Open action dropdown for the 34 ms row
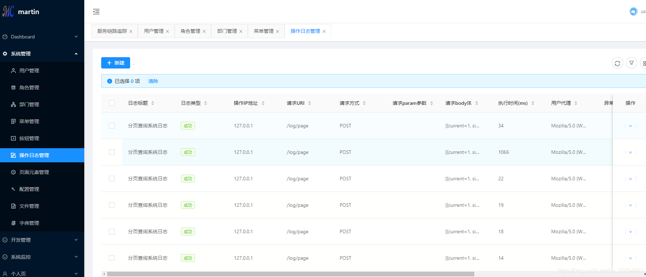Screen dimensions: 646x277 click(630, 126)
